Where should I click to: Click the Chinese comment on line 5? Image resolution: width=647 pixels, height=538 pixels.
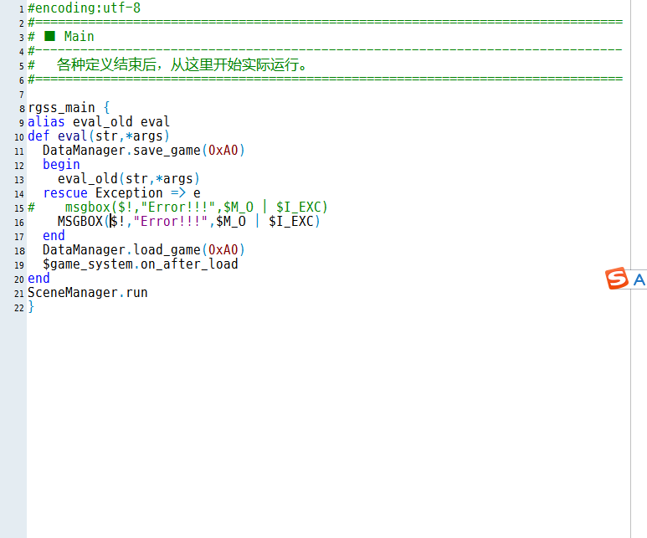point(182,64)
